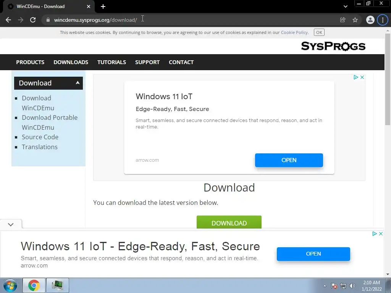The image size is (391, 293).
Task: Open TUTORIALS menu
Action: point(111,62)
